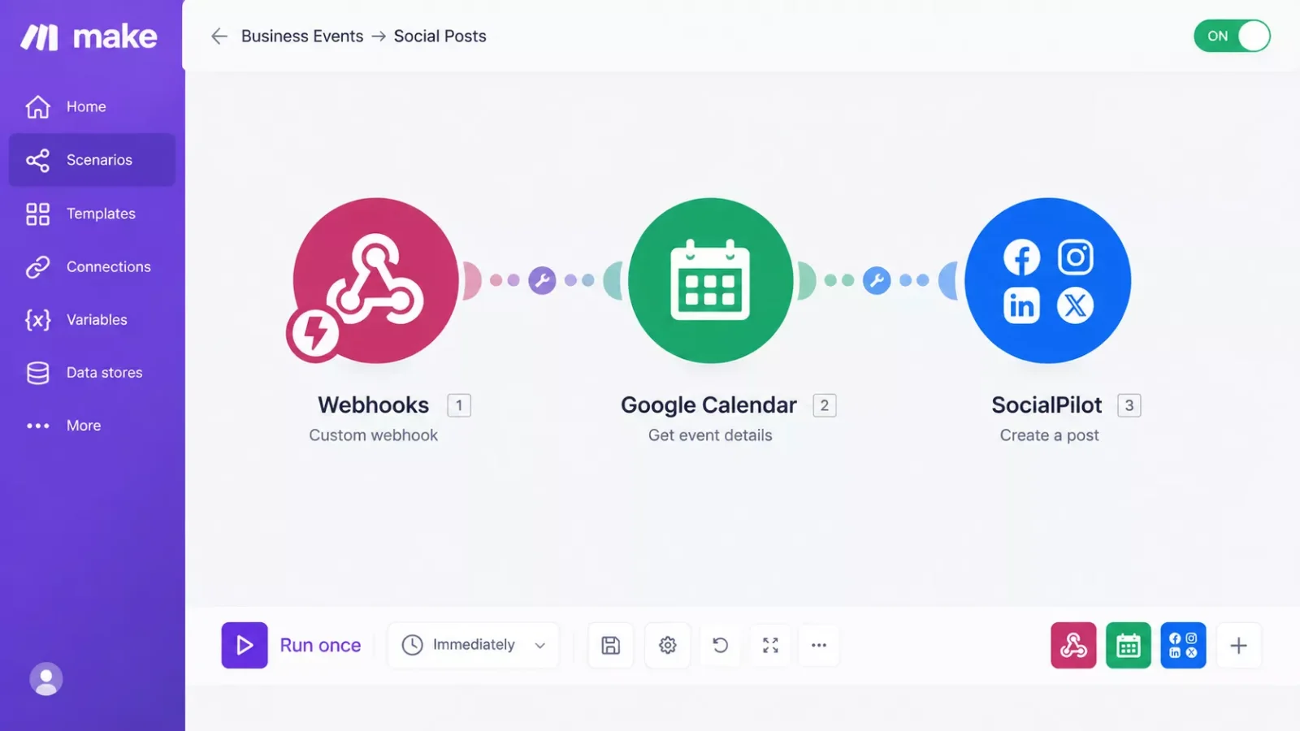Select the red Webhooks favorite tile

1073,645
